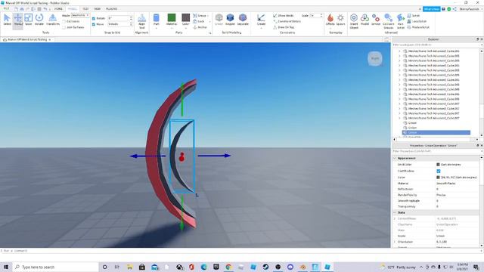
Task: Insert a Script from Advanced group
Action: [414, 15]
